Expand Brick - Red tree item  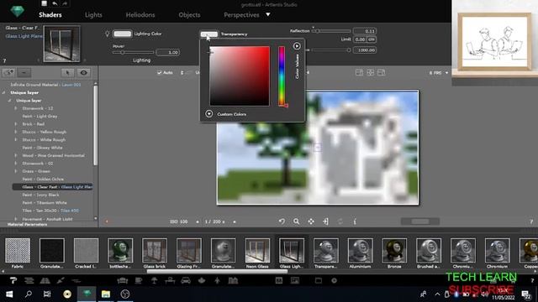point(16,124)
